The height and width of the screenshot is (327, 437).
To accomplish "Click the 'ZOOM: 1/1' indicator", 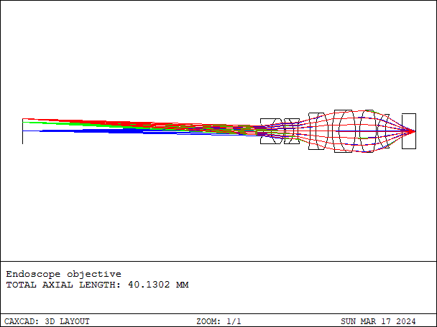I will coord(218,321).
